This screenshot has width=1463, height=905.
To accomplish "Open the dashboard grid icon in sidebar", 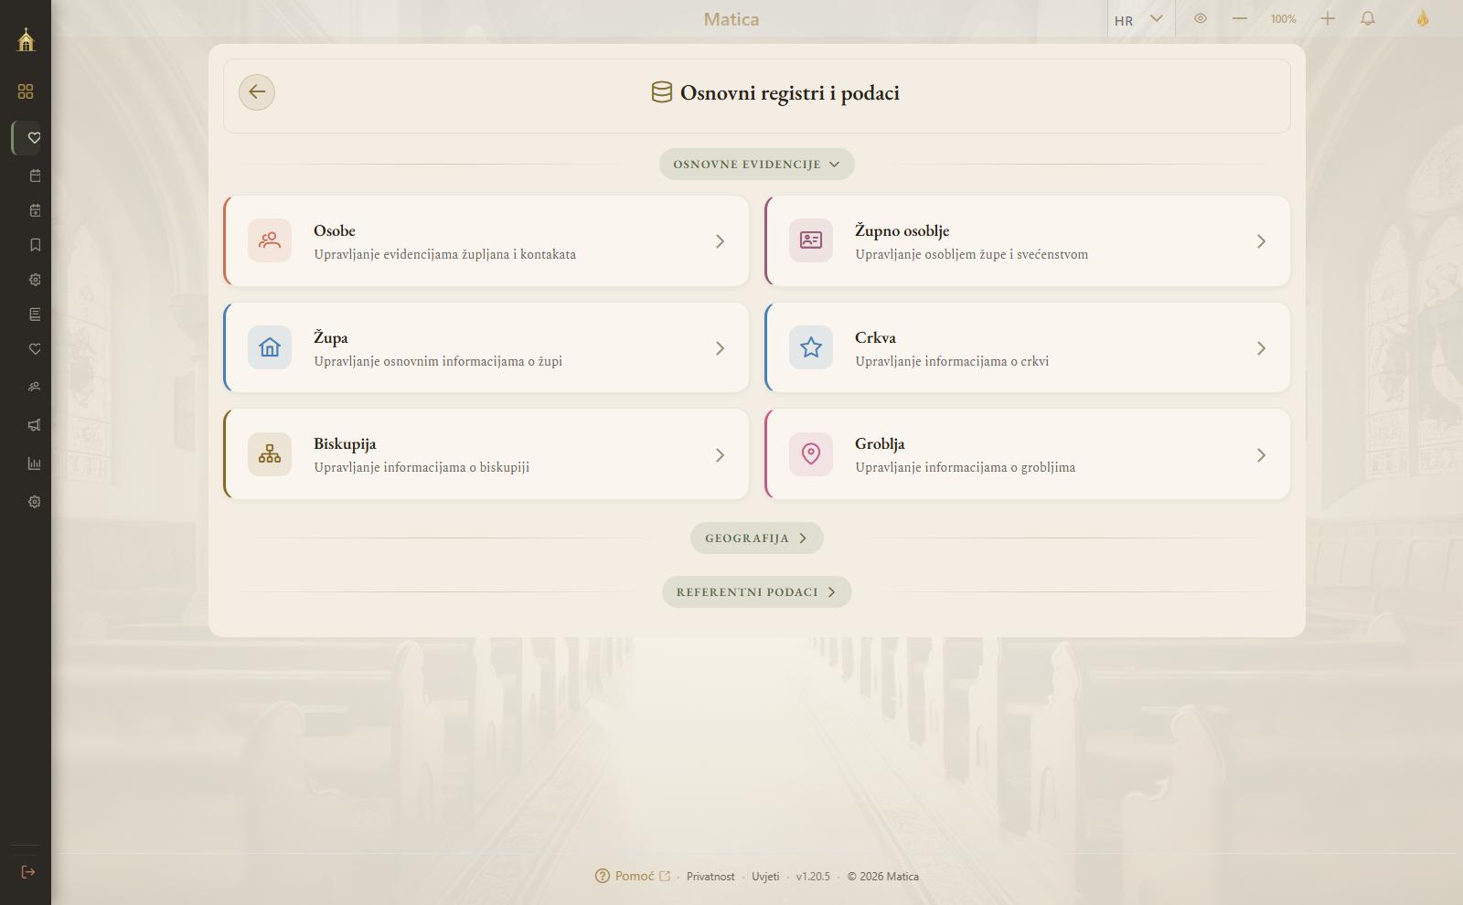I will pos(26,91).
